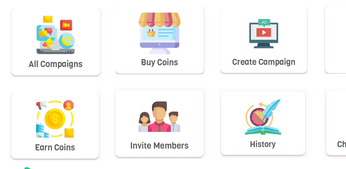Click the blue feather quill in History
Screen dimensions: 346x169
[271, 110]
